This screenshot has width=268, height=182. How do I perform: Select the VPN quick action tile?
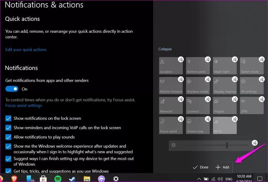[252, 105]
